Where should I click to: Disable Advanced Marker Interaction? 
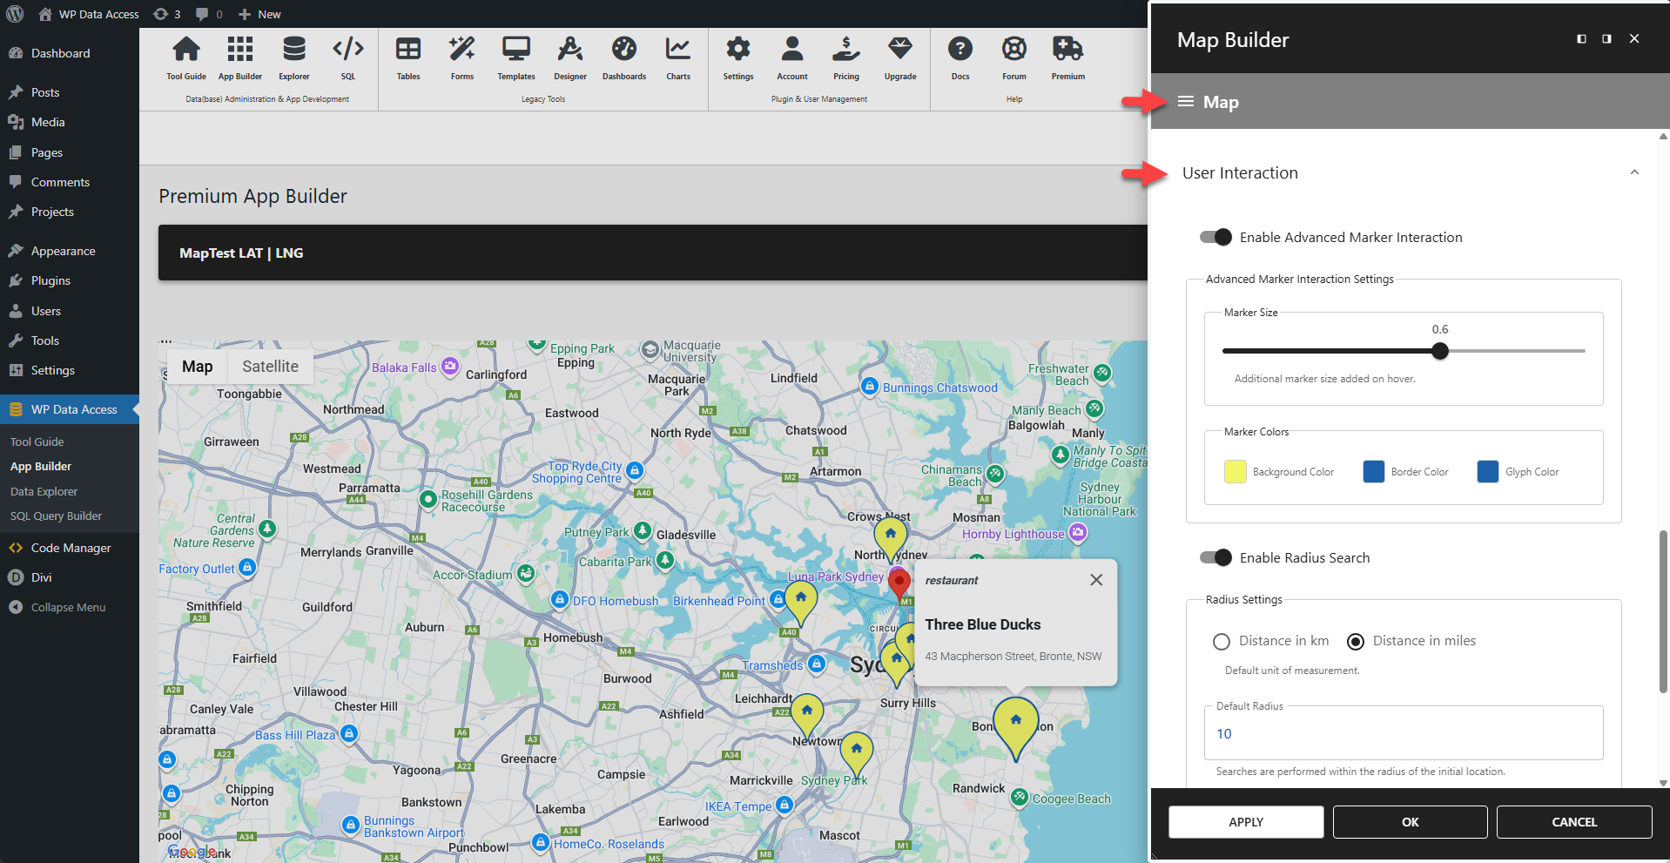pyautogui.click(x=1215, y=237)
